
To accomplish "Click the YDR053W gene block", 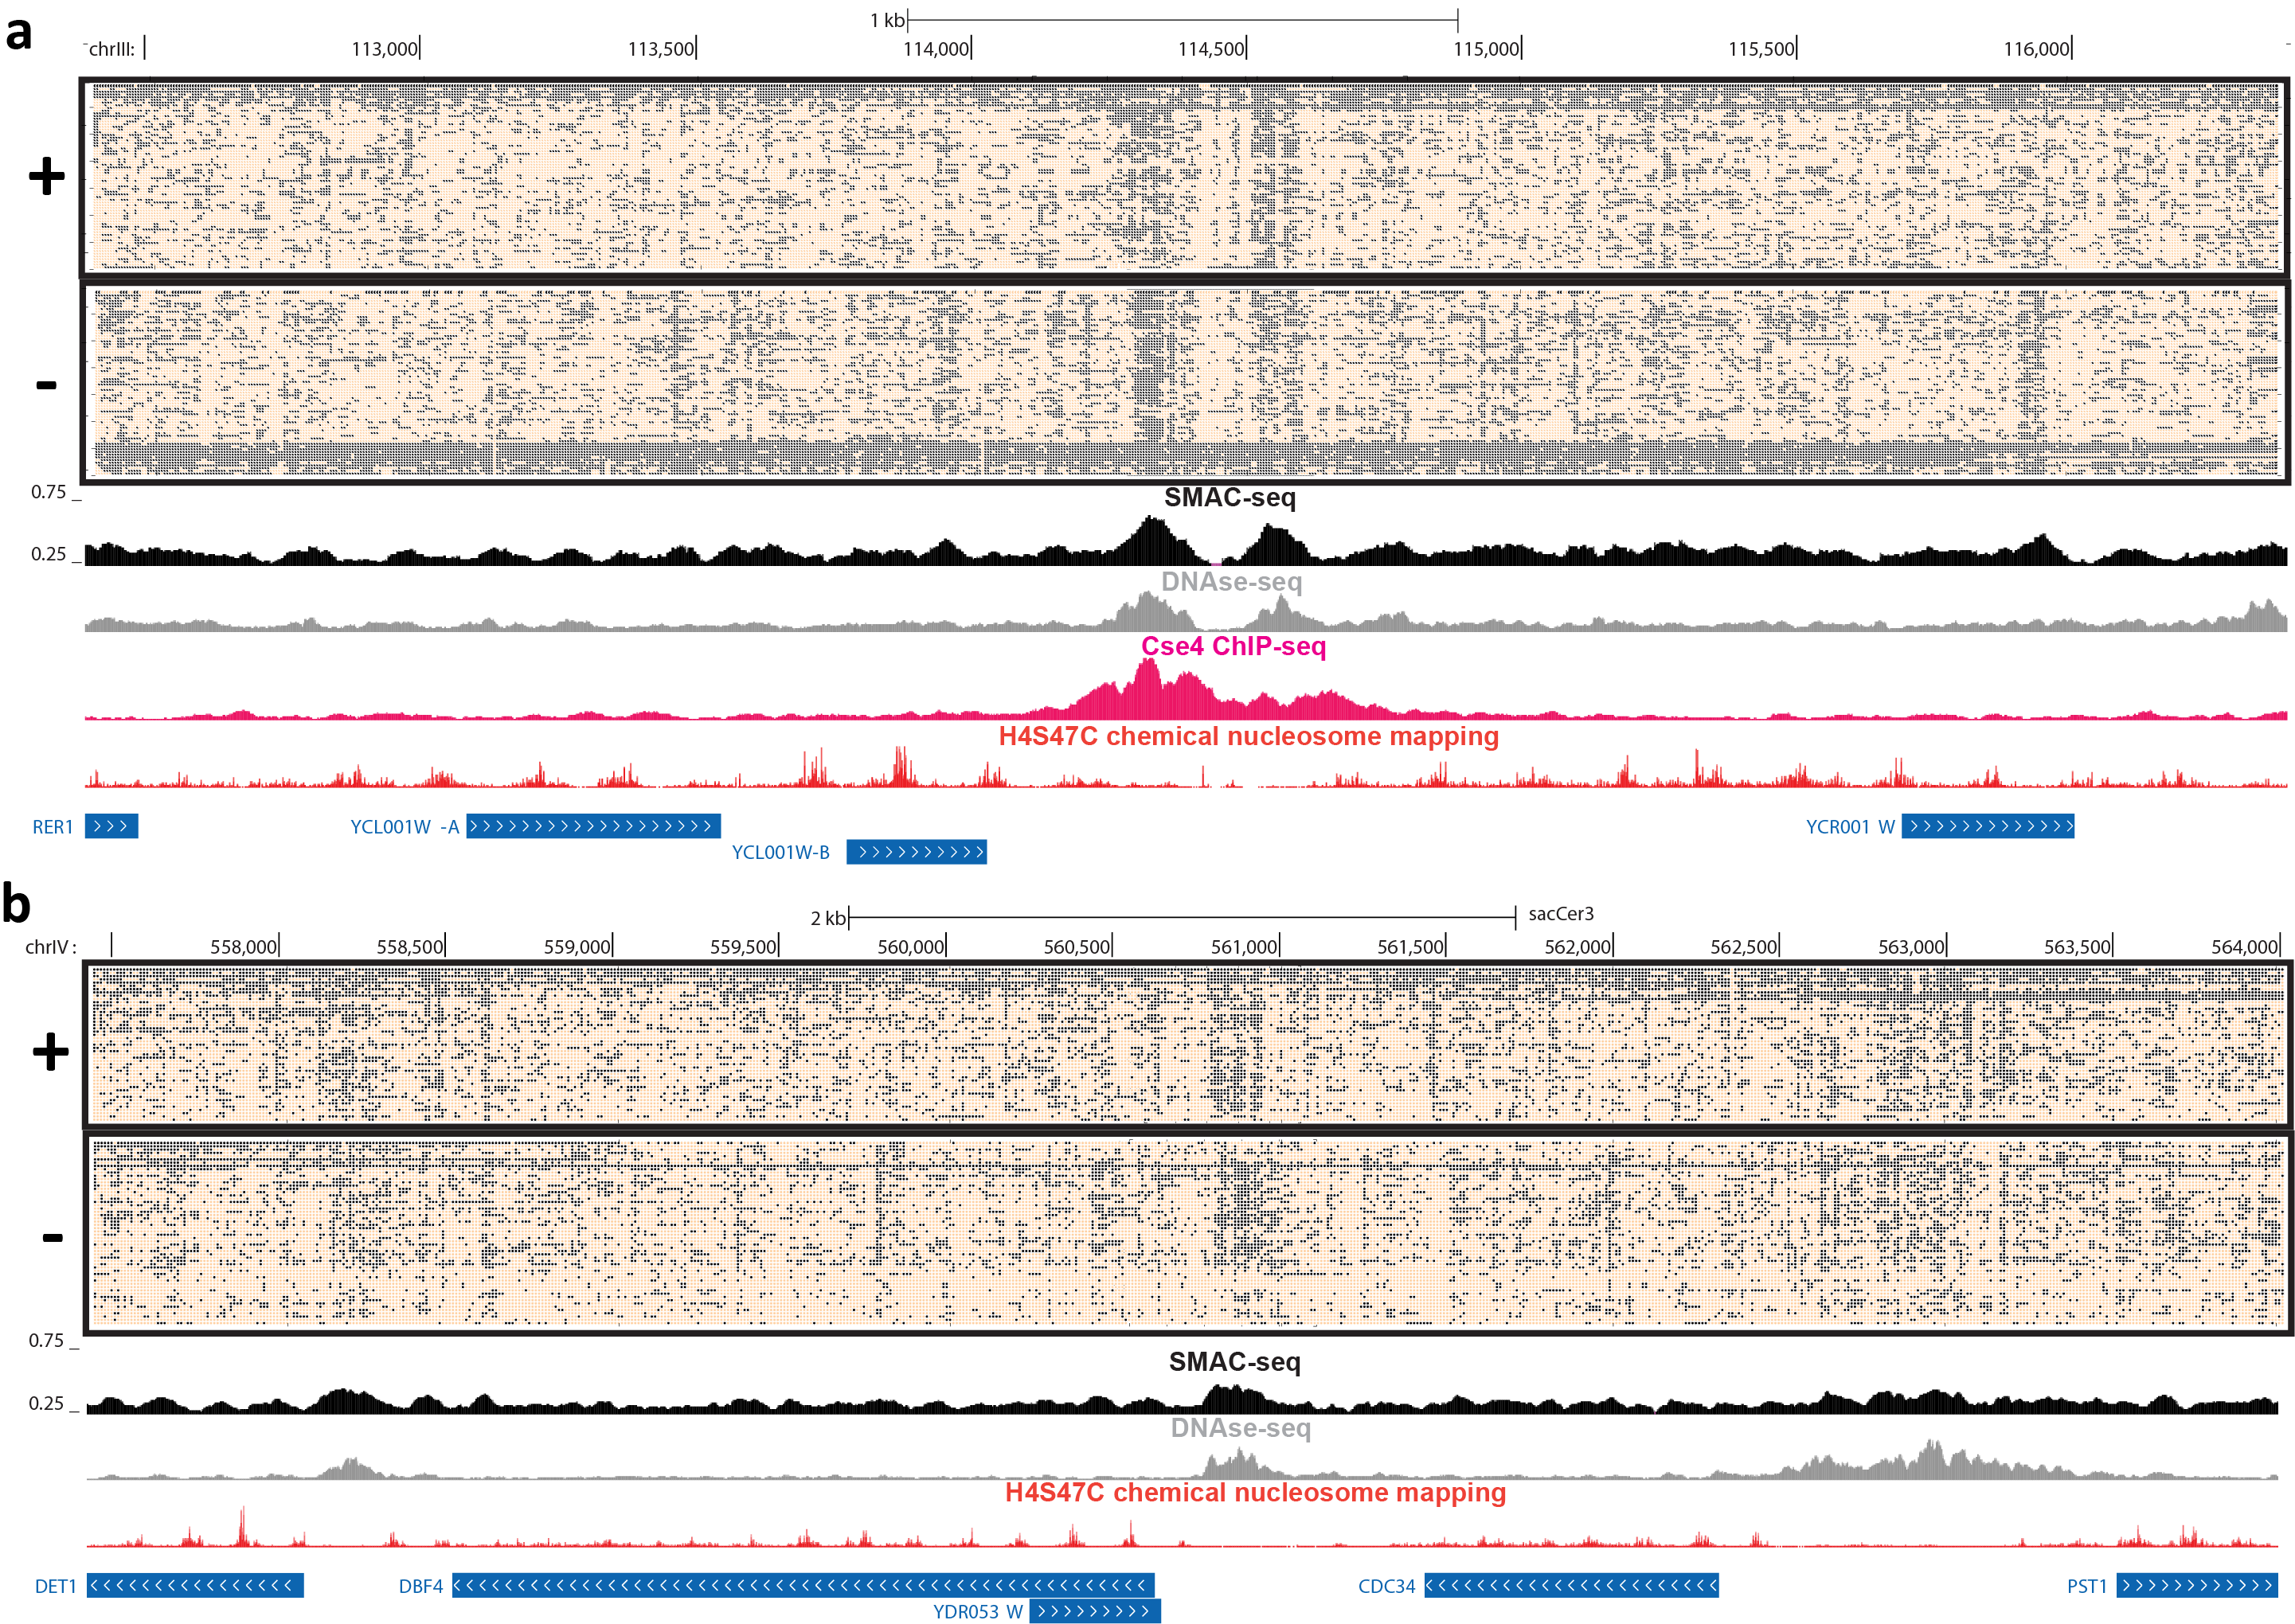I will pos(1095,1611).
